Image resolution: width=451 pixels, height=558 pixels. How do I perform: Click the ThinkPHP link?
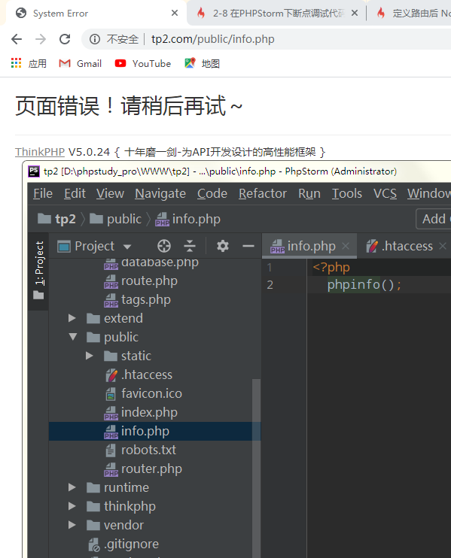click(40, 152)
